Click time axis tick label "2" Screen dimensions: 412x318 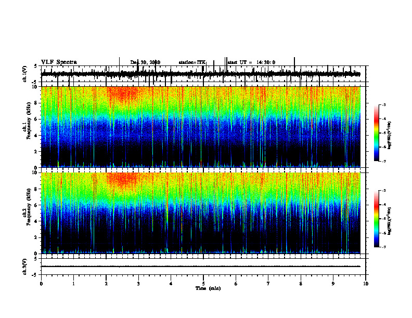(106, 284)
